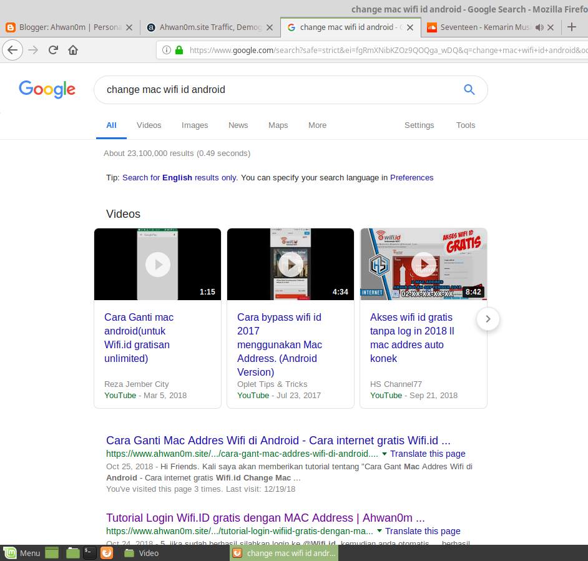The height and width of the screenshot is (561, 588).
Task: Mute the Seventeen - Kemarin tab audio
Action: (x=539, y=27)
